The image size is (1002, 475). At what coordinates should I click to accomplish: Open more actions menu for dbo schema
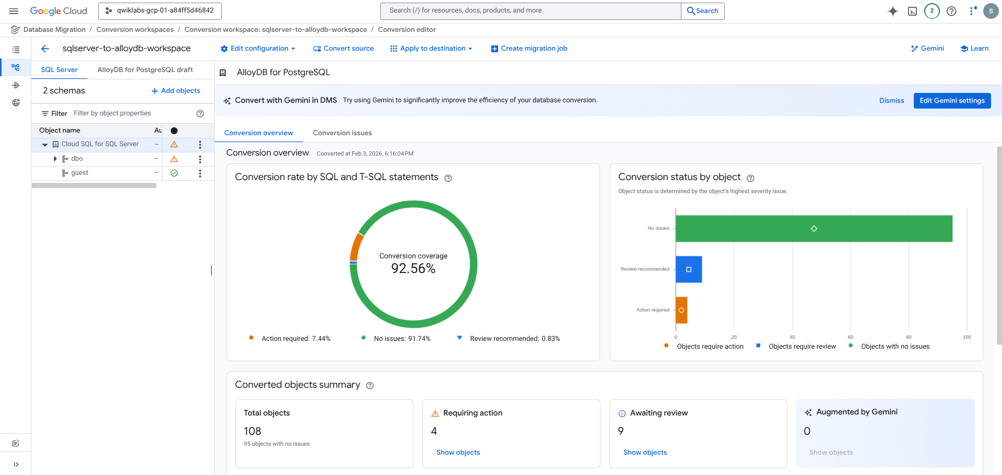tap(200, 159)
